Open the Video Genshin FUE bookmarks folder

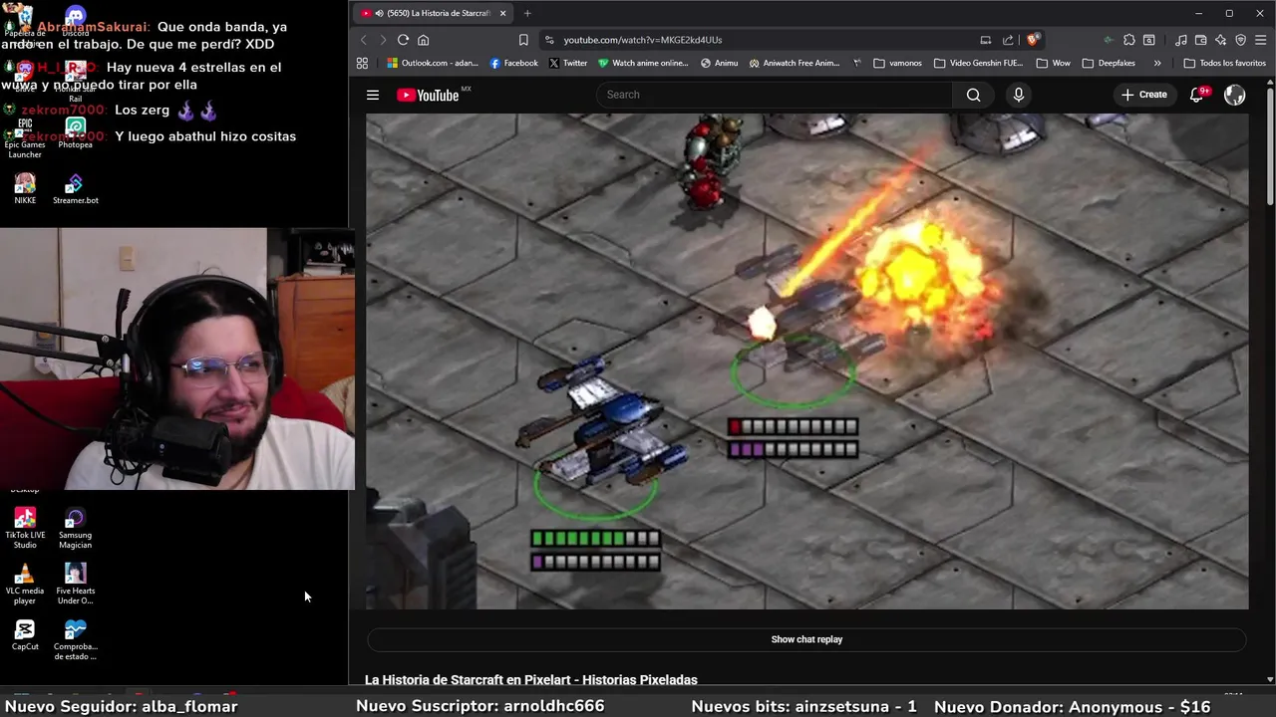tap(978, 63)
